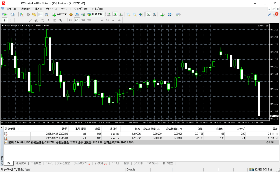The image size is (280, 172).
Task: Toggle chart auto scroll to latest bar
Action: pos(148,14)
